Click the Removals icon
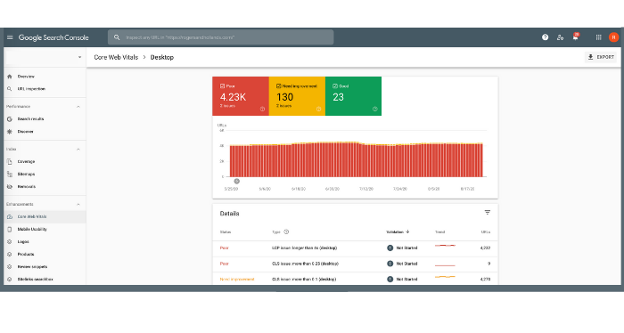Viewport: 624px width, 333px height. (x=10, y=186)
